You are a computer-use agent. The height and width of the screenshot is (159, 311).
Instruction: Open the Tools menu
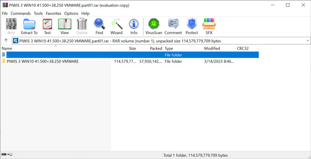tap(38, 13)
